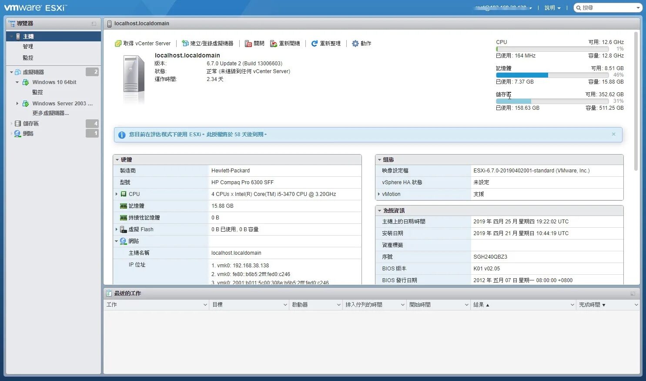Click the info icon in evaluation notice
The image size is (646, 381).
point(122,135)
